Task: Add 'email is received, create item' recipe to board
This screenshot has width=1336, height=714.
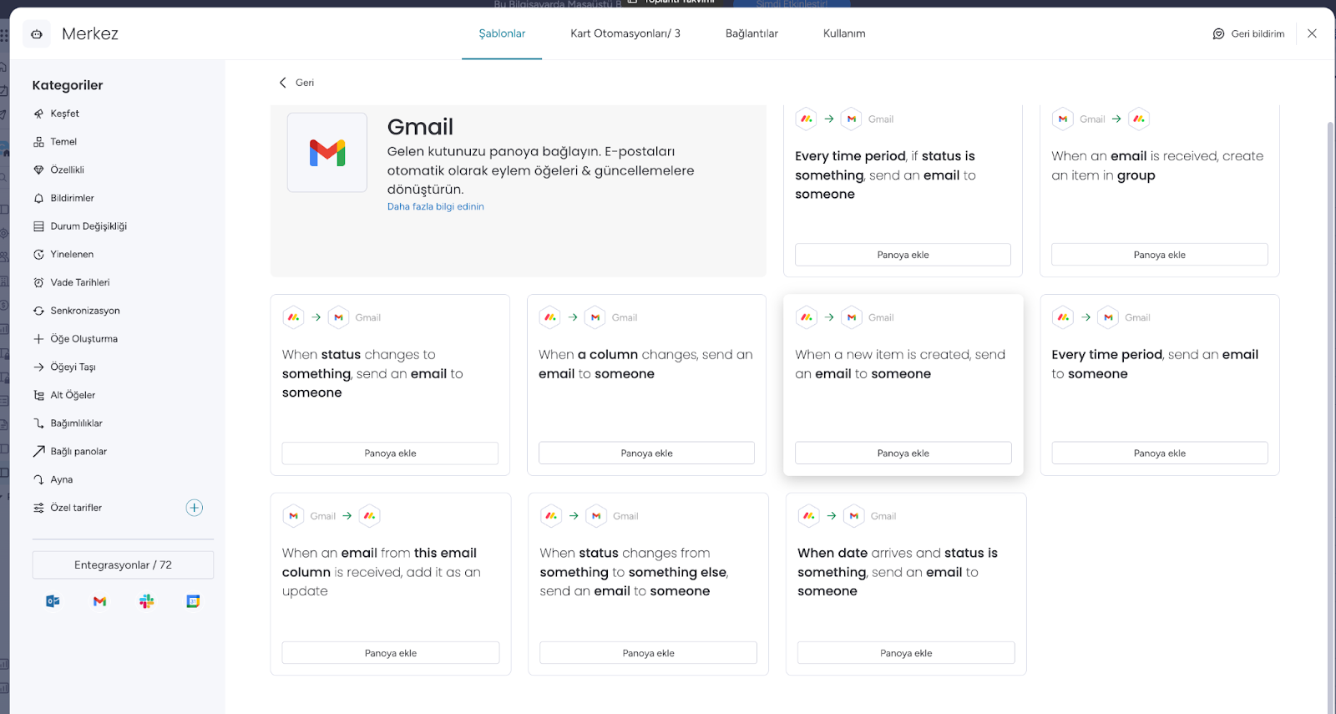Action: (x=1159, y=255)
